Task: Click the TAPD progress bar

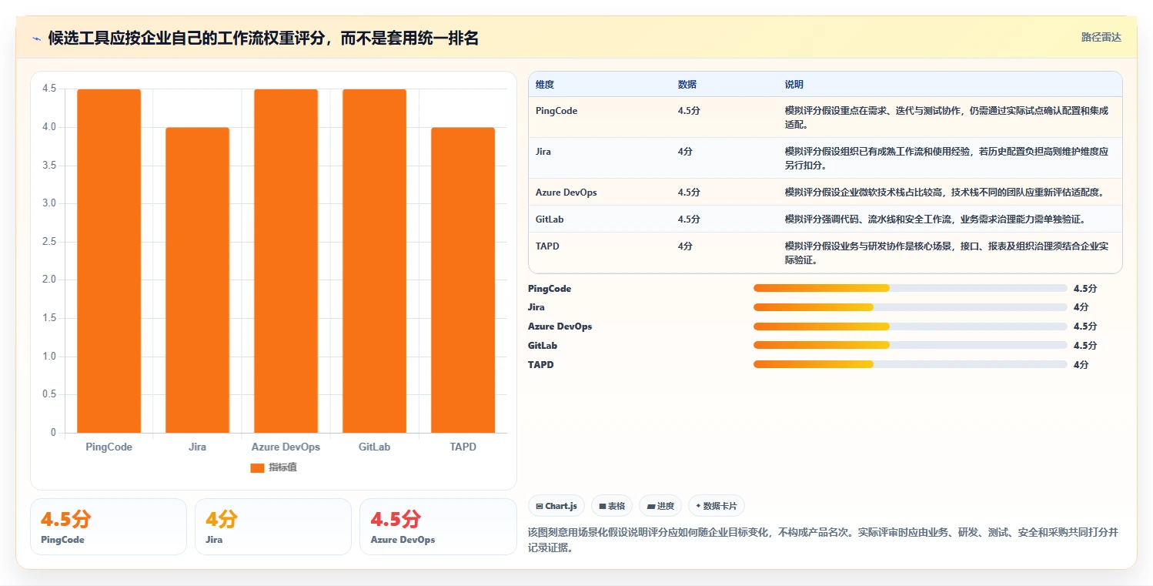Action: coord(911,364)
